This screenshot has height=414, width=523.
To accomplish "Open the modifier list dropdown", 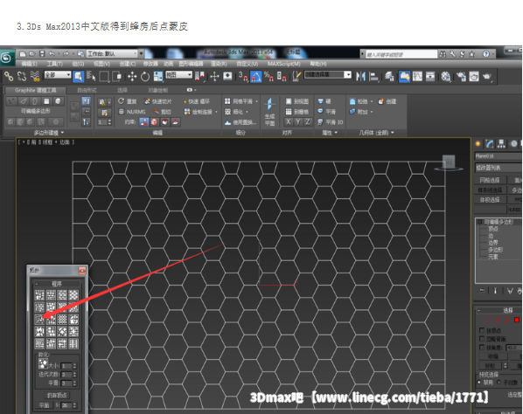I will (x=499, y=168).
